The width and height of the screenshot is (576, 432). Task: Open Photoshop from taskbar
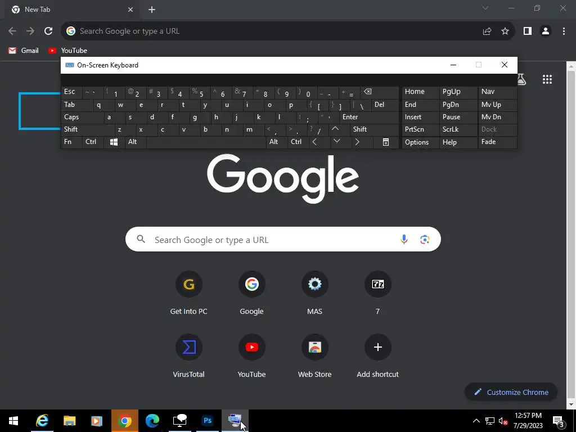click(208, 421)
